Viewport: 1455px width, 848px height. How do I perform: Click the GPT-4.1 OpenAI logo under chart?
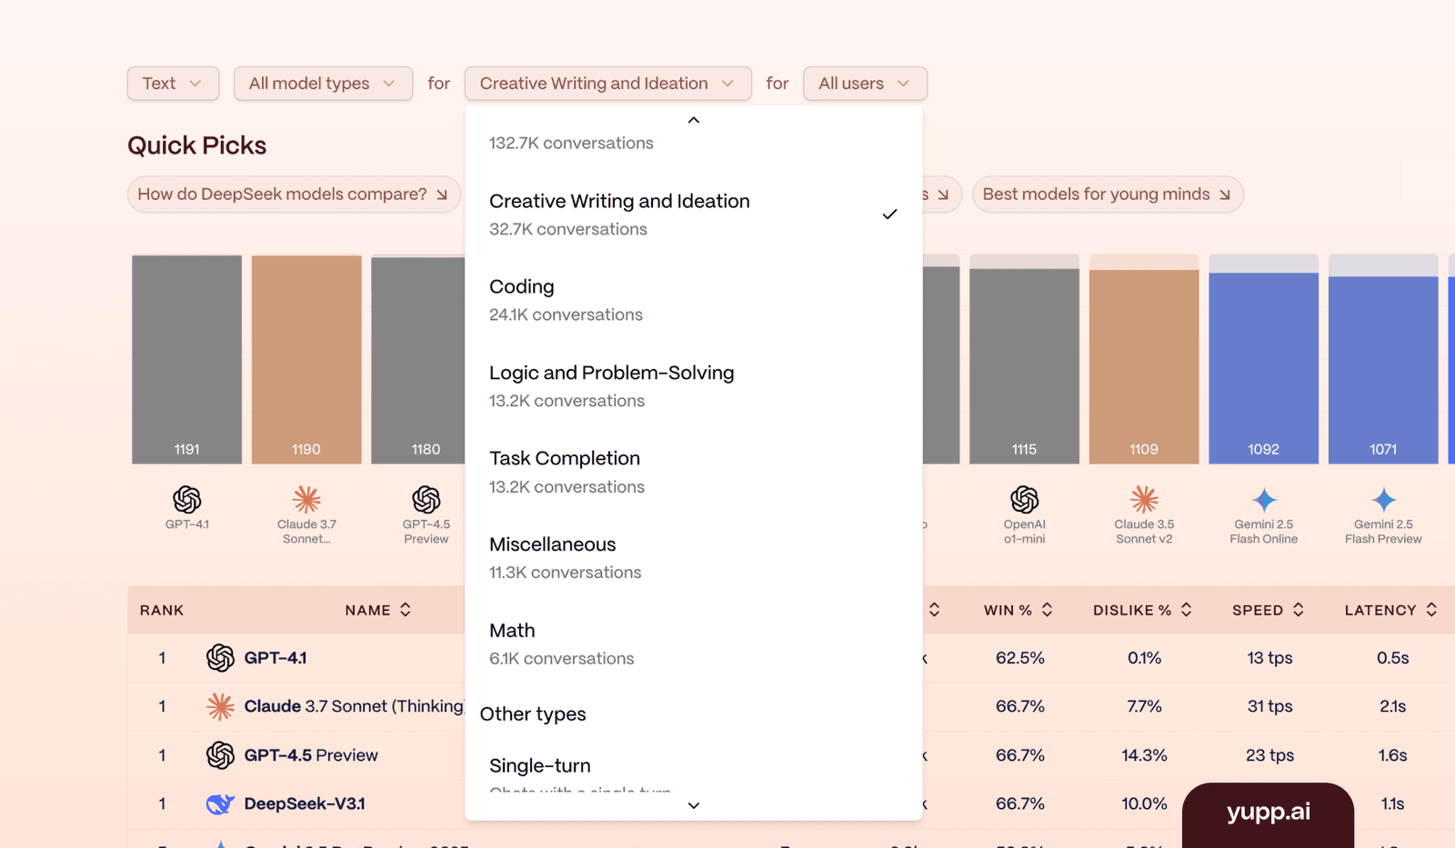click(x=186, y=499)
